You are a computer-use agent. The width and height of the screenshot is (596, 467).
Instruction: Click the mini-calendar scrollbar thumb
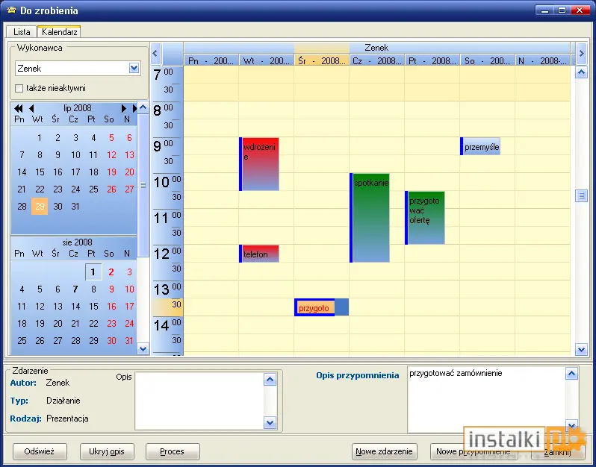(143, 185)
